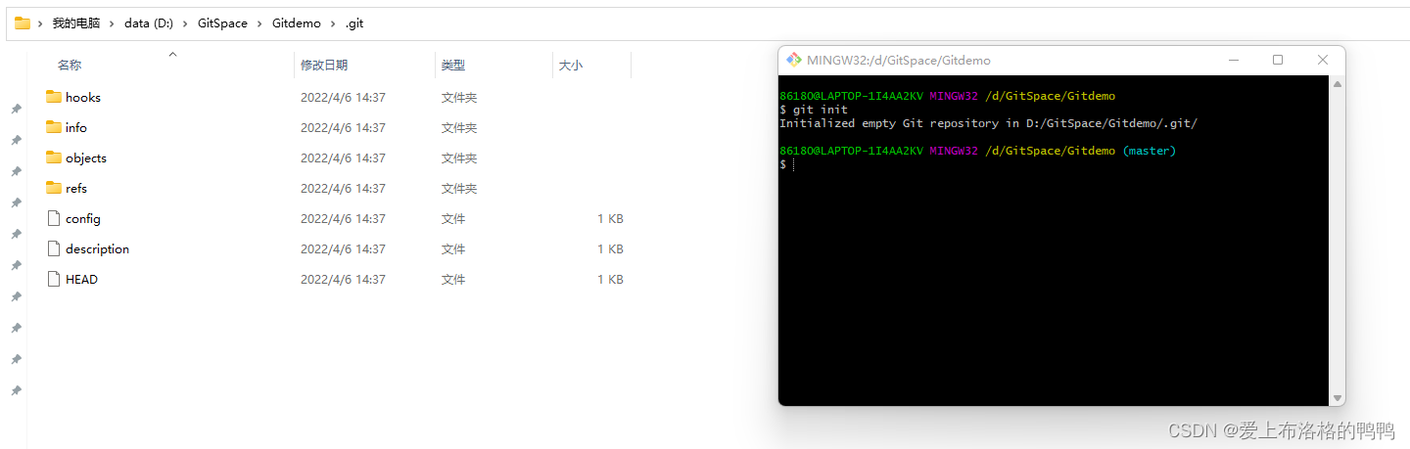
Task: Click the 'Initialized empty Git repository' output line
Action: click(x=988, y=123)
